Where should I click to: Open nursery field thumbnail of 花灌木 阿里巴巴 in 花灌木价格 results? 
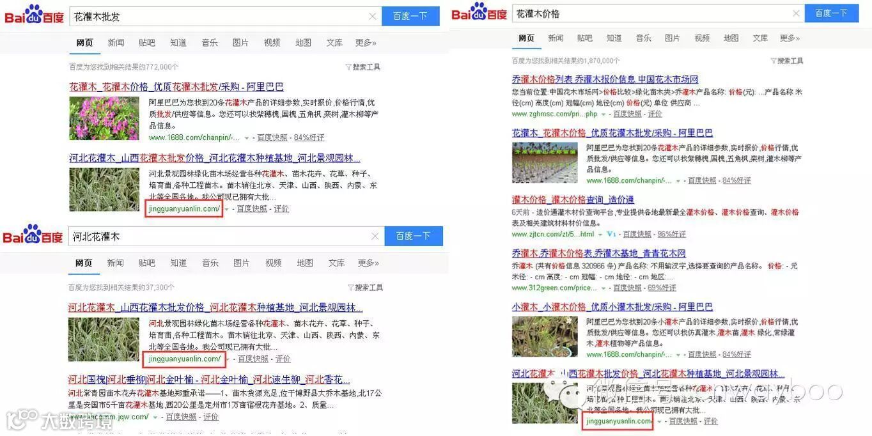544,162
